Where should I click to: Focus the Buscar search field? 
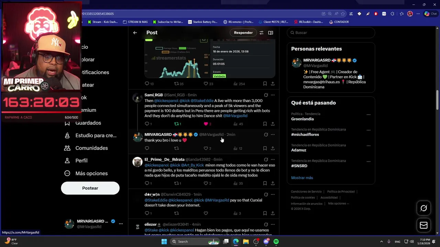tap(331, 33)
